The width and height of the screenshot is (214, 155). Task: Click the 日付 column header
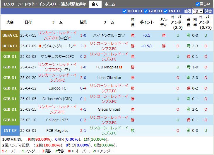(x=28, y=22)
